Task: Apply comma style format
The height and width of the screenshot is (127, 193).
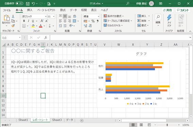Action: [x=97, y=21]
